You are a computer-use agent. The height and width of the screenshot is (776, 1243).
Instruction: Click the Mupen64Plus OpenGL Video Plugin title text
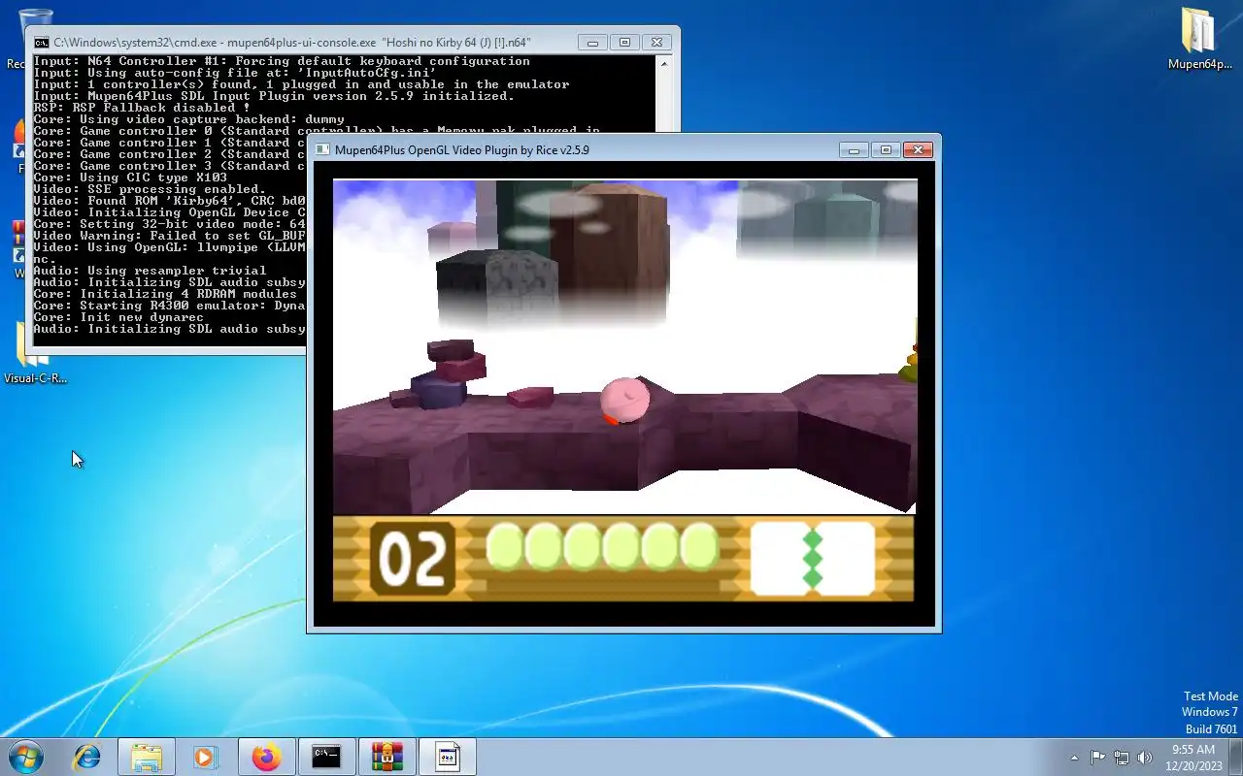click(x=462, y=150)
